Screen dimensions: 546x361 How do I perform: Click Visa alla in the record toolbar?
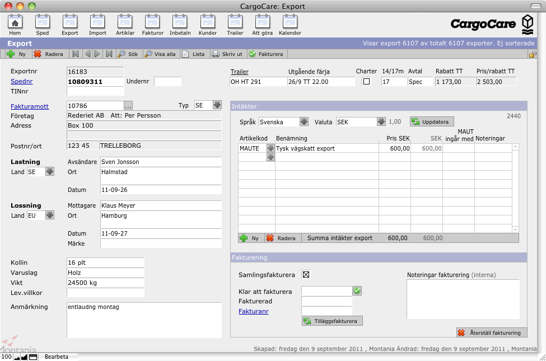pyautogui.click(x=160, y=54)
